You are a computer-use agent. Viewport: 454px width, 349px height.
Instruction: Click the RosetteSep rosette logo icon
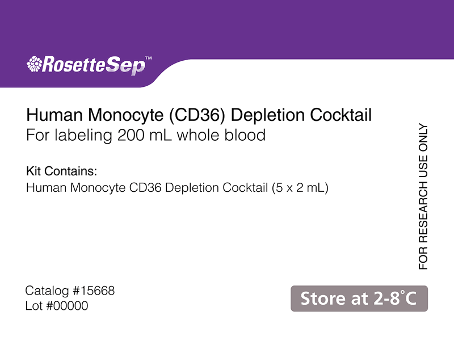[35, 64]
